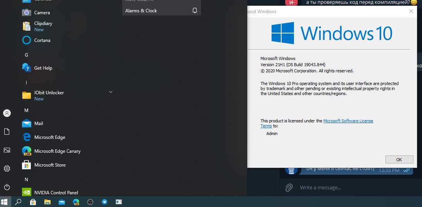The width and height of the screenshot is (422, 207).
Task: Click the Windows 10 logo image
Action: [332, 33]
